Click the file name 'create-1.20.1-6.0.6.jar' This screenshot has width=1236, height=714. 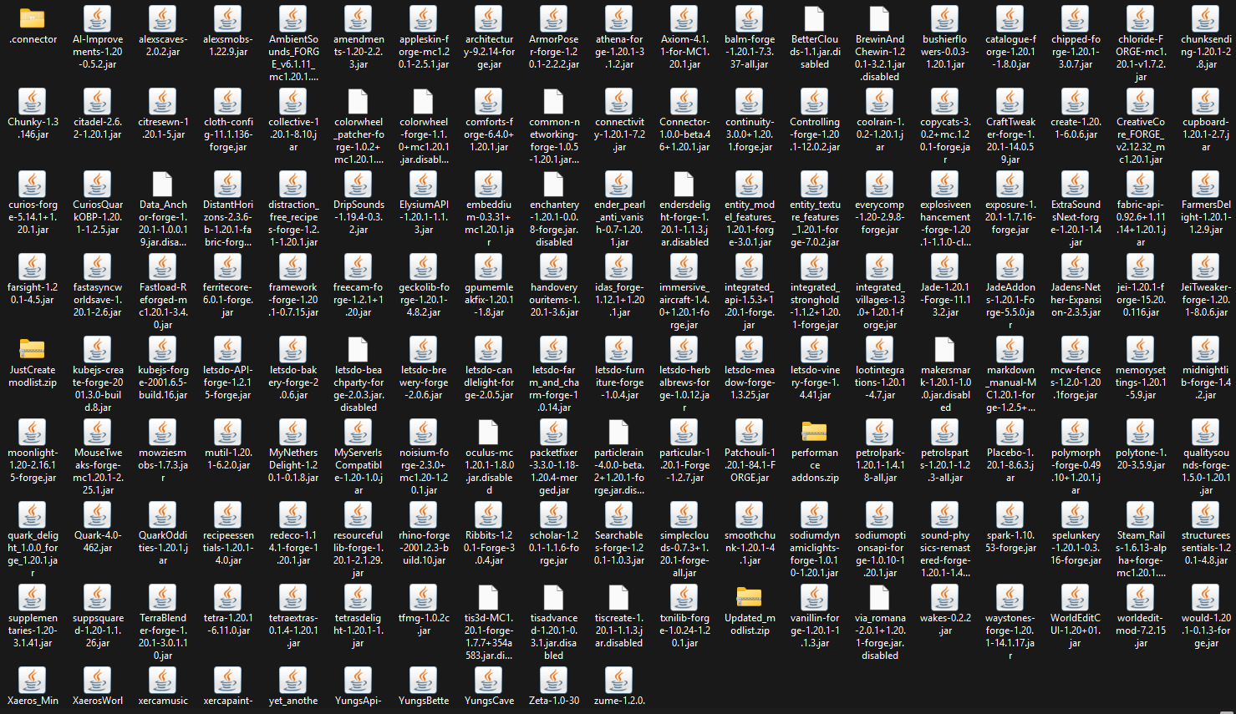[x=1075, y=128]
